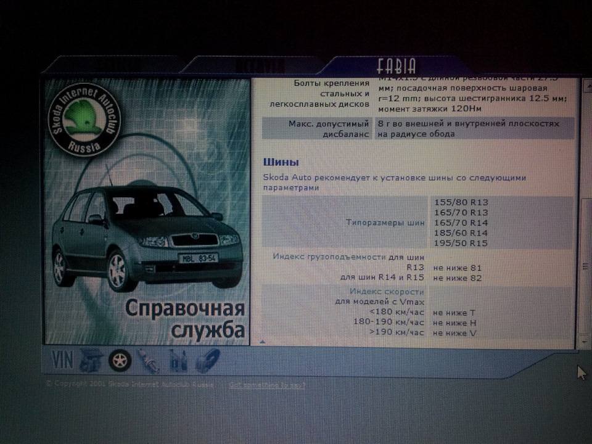Click the scrollbar down arrow
The width and height of the screenshot is (592, 444).
(x=584, y=343)
